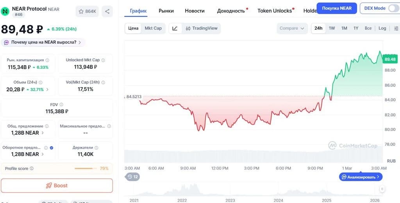Image resolution: width=400 pixels, height=203 pixels.
Task: Open the share icon next to the watchlist button
Action: click(x=107, y=11)
